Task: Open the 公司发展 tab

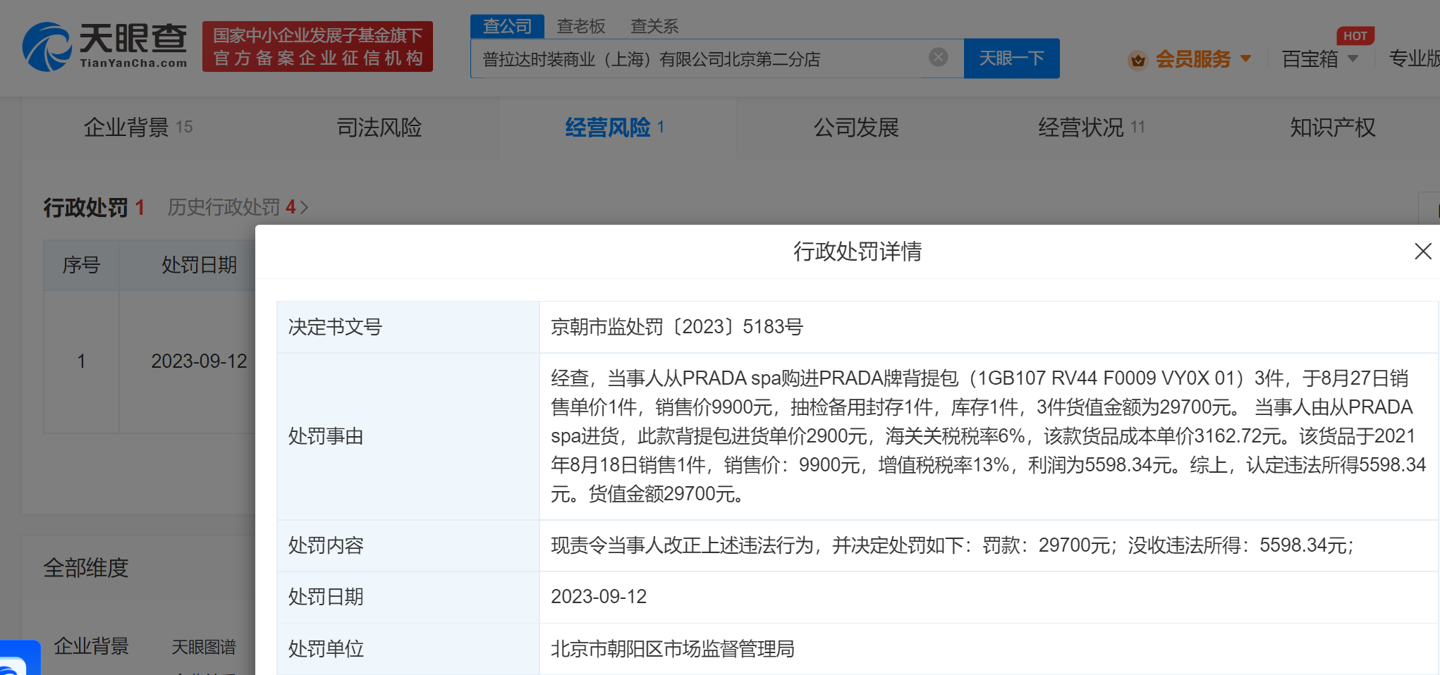Action: tap(856, 128)
